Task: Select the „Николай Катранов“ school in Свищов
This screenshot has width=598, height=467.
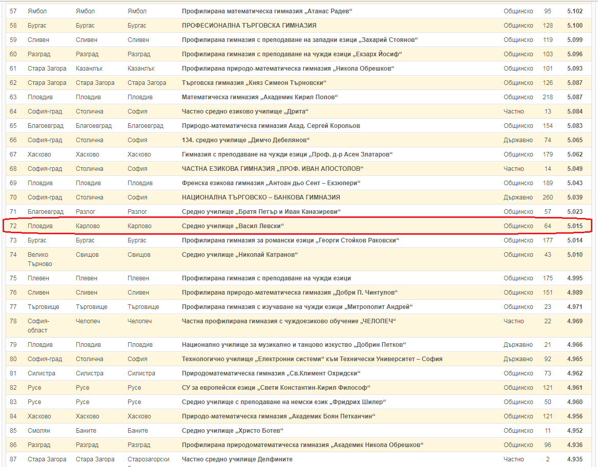Action: click(x=240, y=255)
